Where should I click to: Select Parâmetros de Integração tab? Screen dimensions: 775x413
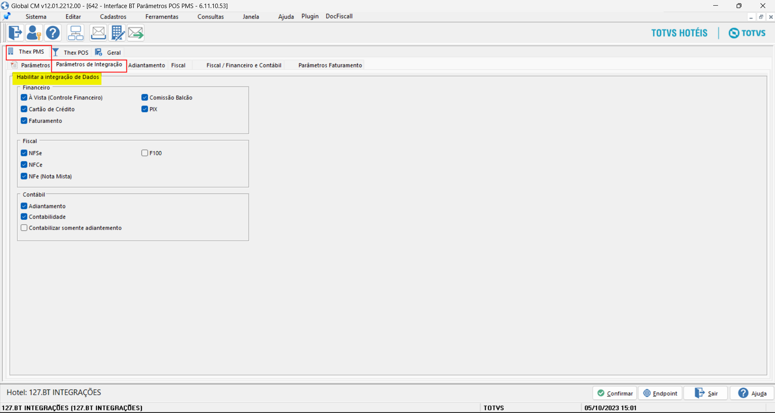coord(89,65)
